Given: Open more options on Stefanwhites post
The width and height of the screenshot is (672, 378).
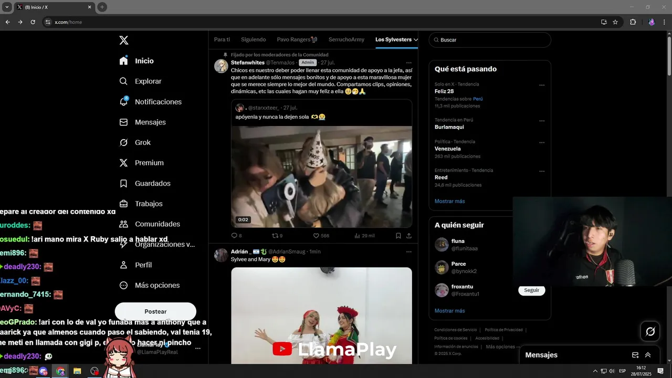Looking at the screenshot, I should pos(409,63).
